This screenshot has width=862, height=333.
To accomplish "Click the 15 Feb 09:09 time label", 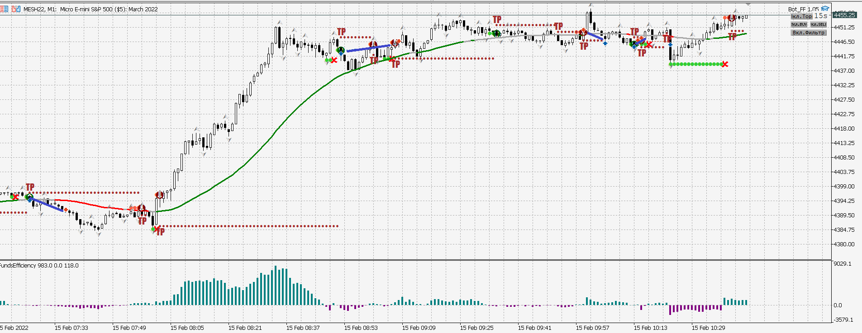I will 419,328.
